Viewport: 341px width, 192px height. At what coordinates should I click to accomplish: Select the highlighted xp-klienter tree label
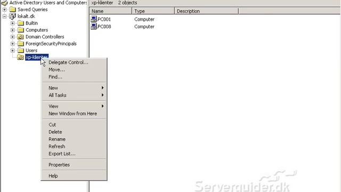pyautogui.click(x=37, y=57)
